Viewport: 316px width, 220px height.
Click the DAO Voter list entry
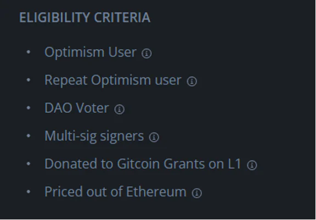77,108
